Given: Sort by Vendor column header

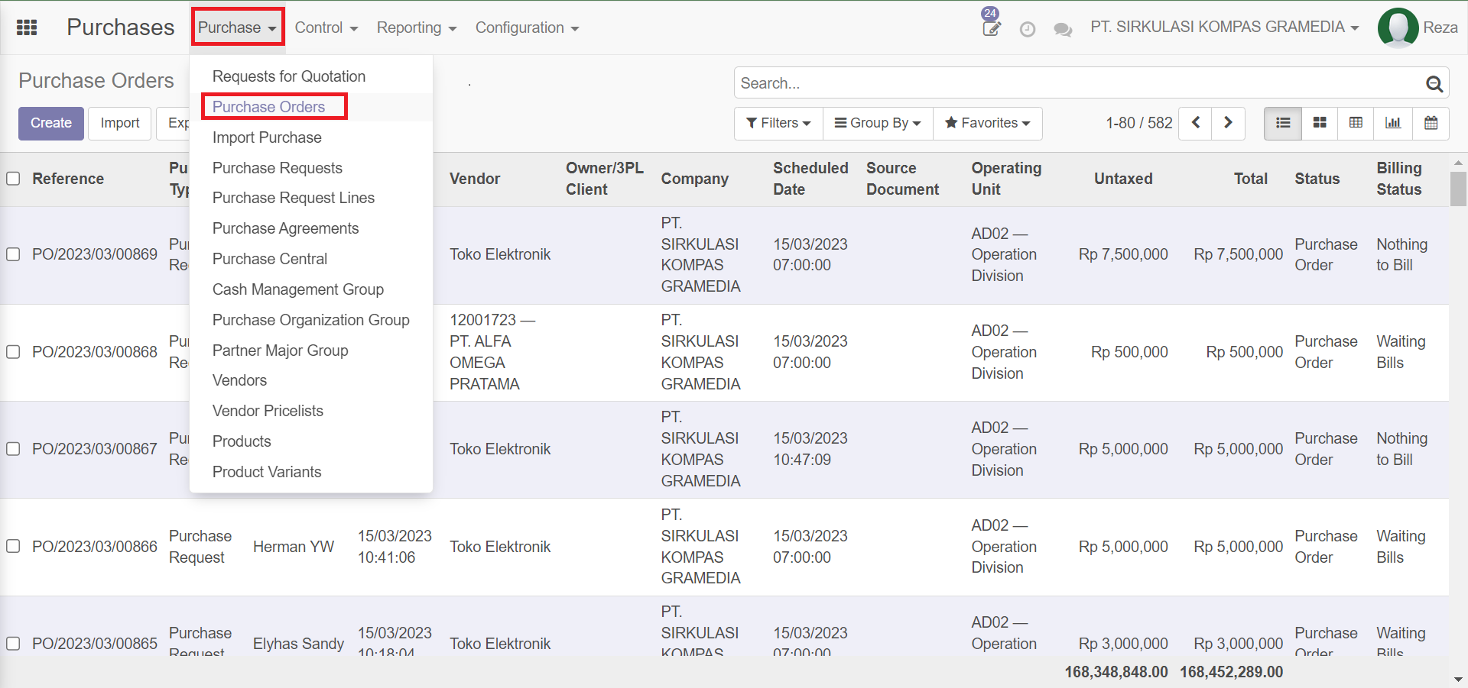Looking at the screenshot, I should (x=475, y=179).
